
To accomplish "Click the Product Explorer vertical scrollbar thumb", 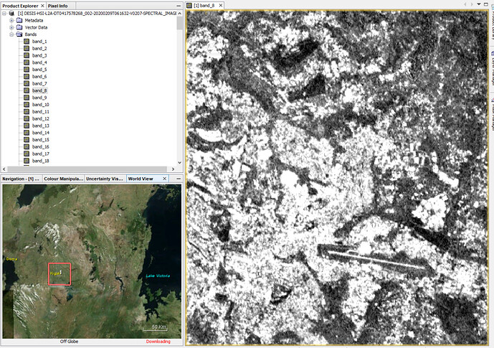I will click(179, 23).
